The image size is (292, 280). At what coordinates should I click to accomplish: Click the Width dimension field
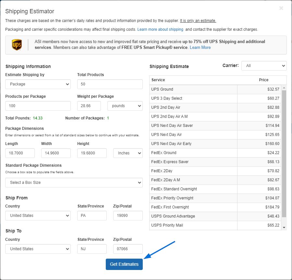(x=56, y=153)
